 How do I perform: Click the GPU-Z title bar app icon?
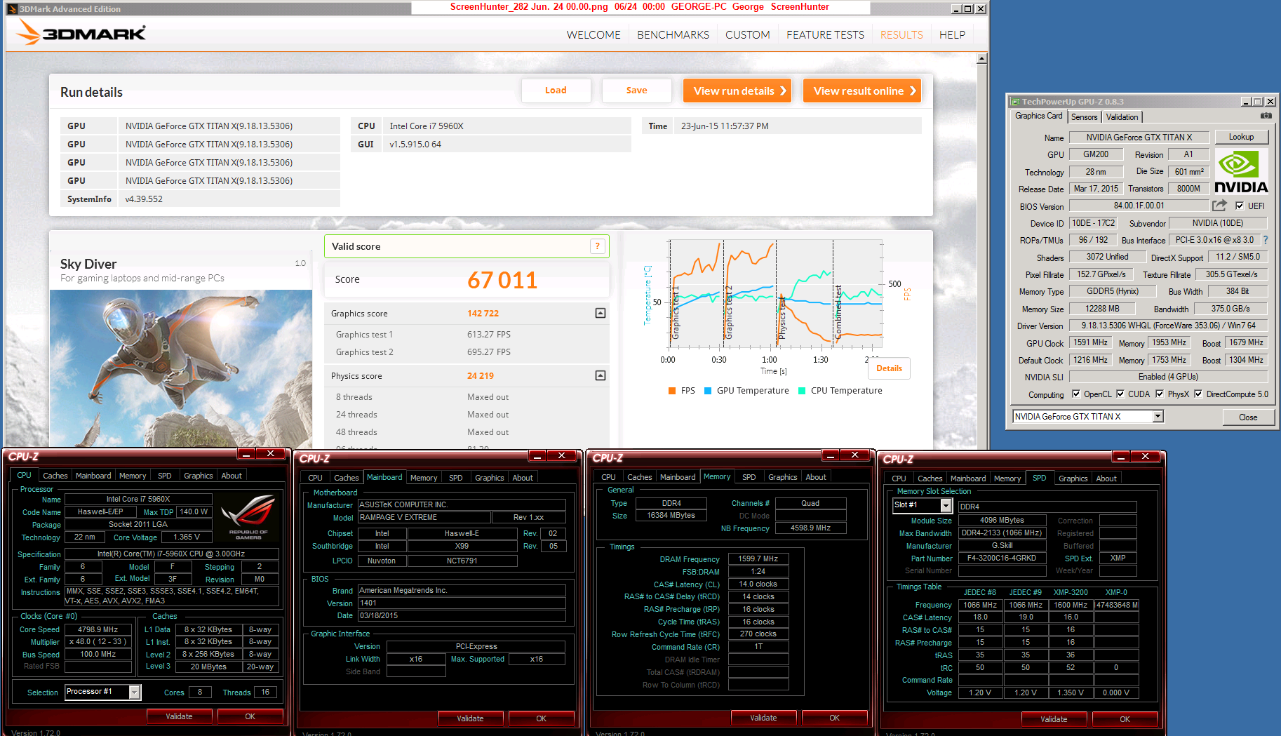[1015, 102]
